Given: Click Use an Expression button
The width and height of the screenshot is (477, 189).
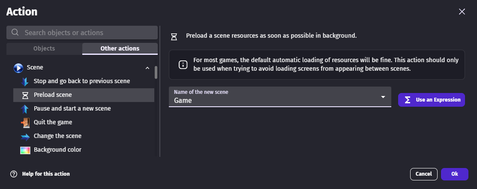Looking at the screenshot, I should point(431,100).
